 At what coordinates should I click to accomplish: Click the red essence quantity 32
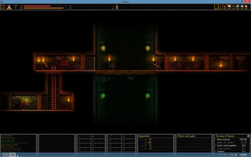point(150,139)
